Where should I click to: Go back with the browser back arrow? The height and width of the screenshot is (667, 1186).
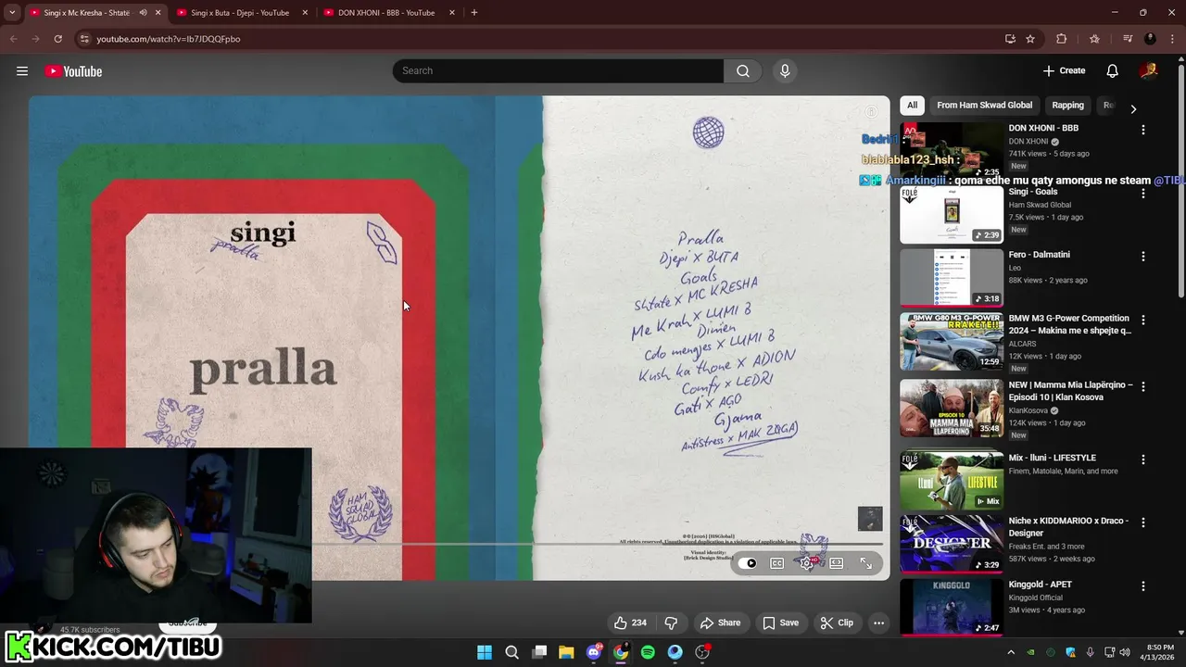click(x=13, y=39)
